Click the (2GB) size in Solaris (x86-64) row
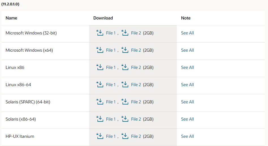Screen dimensions: 268x146 tap(148, 119)
